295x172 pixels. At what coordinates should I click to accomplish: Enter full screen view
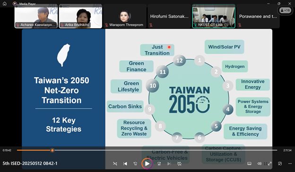pyautogui.click(x=269, y=164)
